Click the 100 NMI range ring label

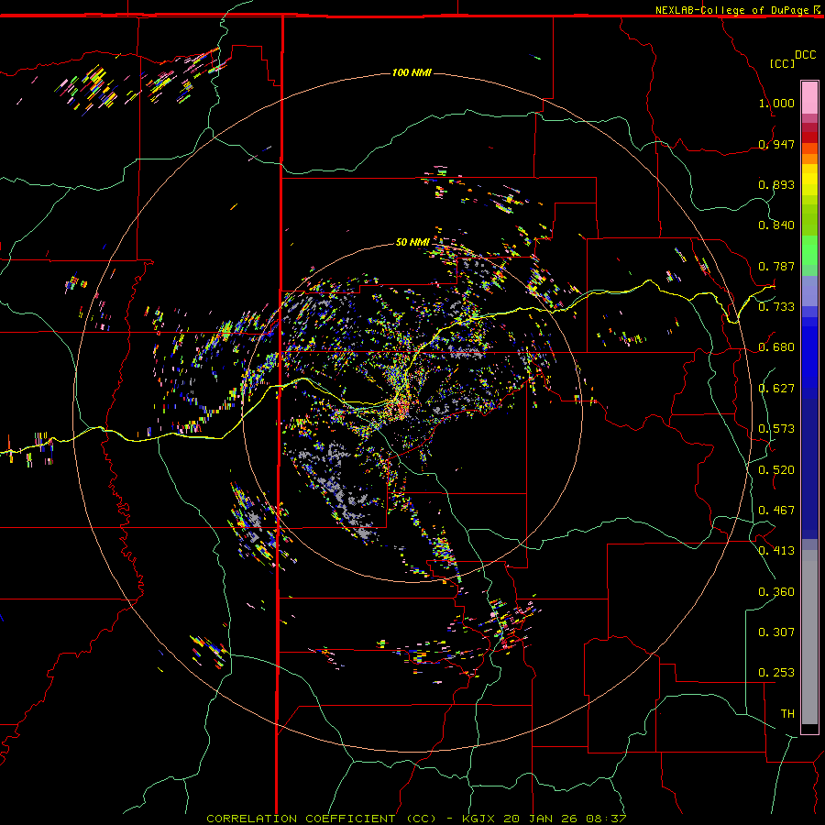click(412, 72)
